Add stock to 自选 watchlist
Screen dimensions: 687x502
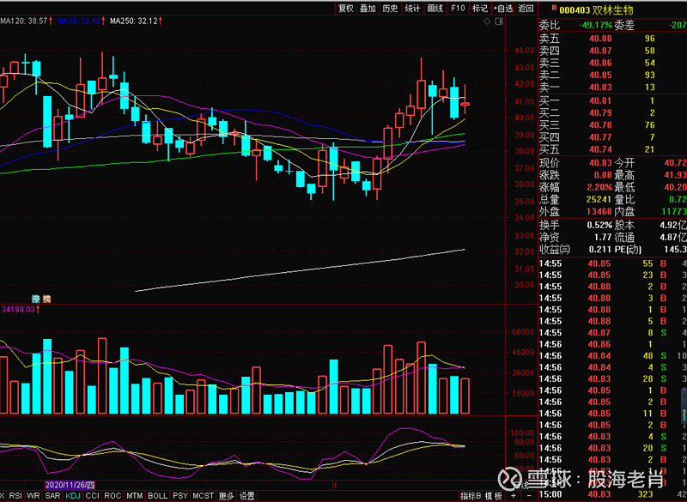503,9
